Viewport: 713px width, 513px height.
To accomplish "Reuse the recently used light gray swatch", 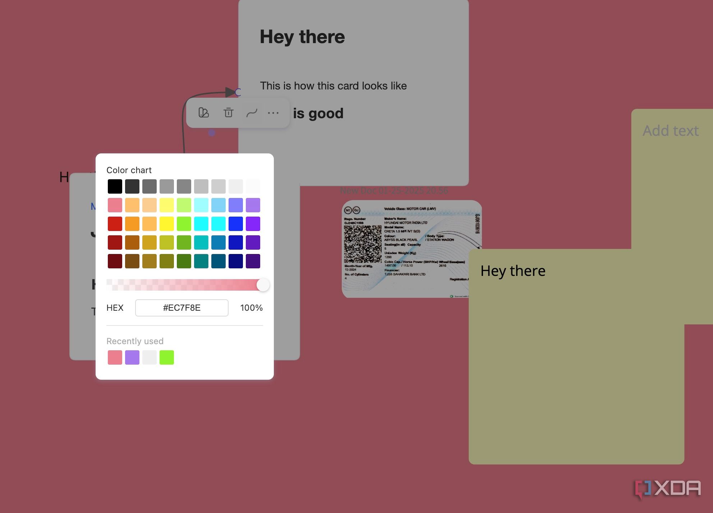I will coord(149,357).
